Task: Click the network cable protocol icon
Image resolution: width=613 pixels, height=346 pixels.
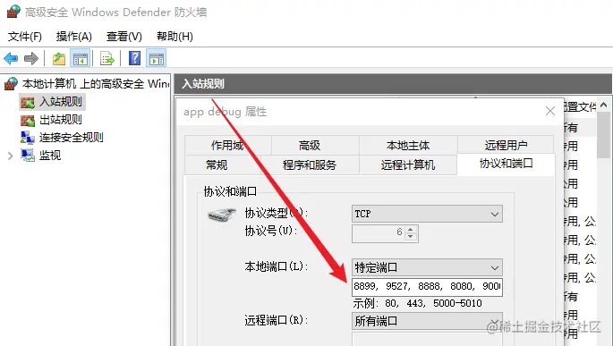Action: click(x=222, y=215)
